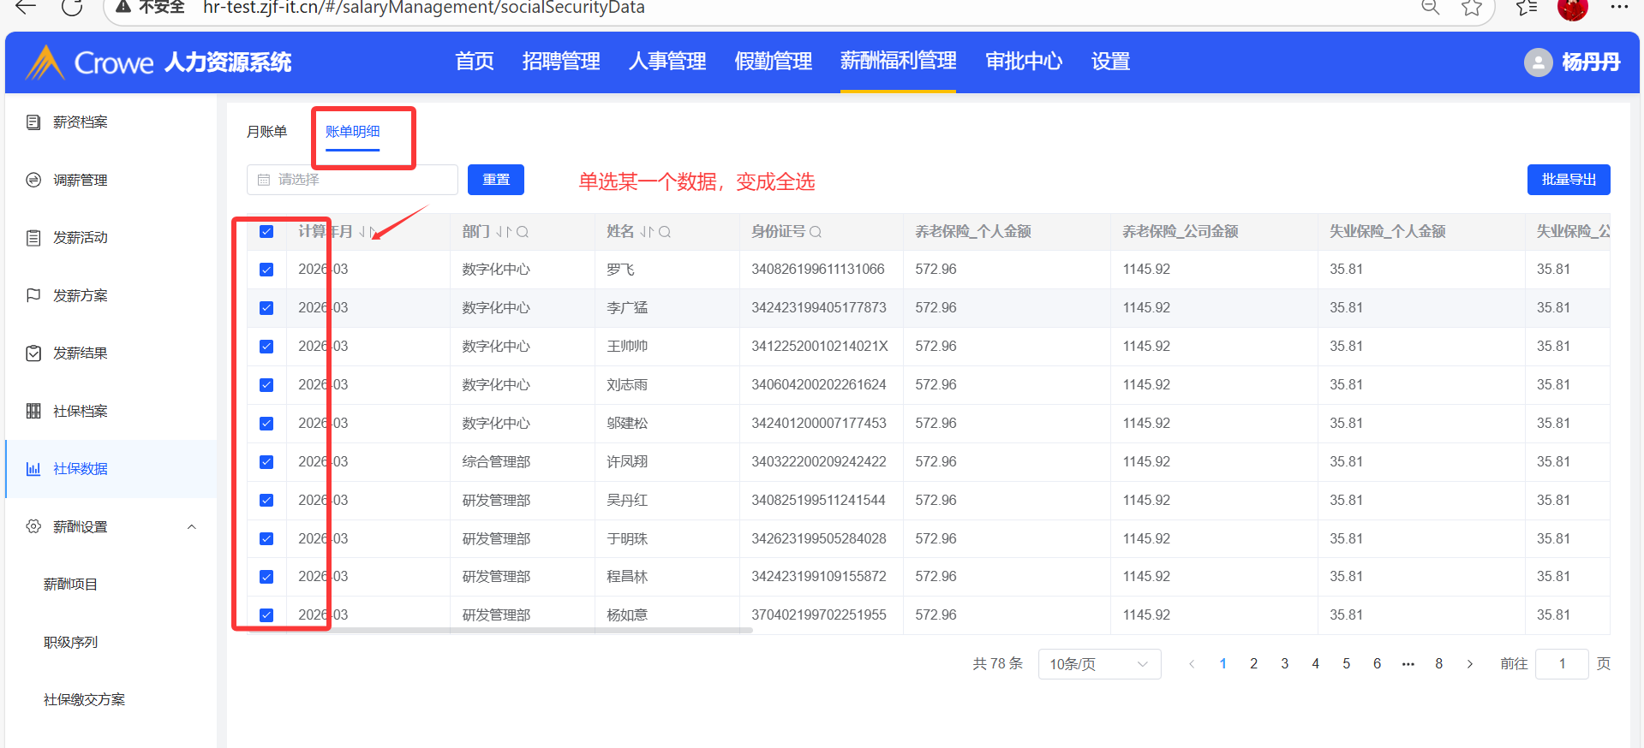The image size is (1644, 748).
Task: Open the 人事管理 top menu
Action: (667, 62)
